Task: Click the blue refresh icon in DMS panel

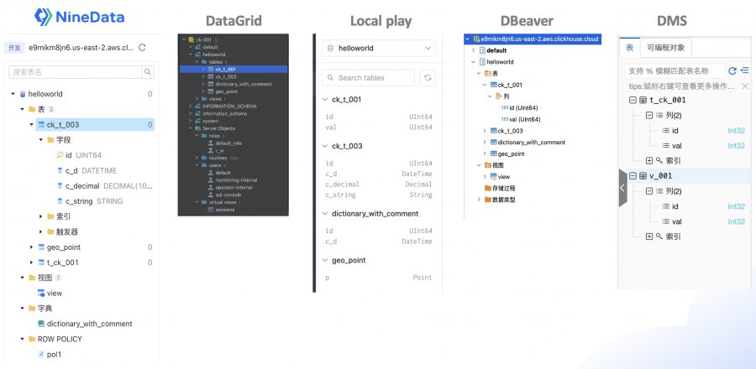Action: [732, 70]
